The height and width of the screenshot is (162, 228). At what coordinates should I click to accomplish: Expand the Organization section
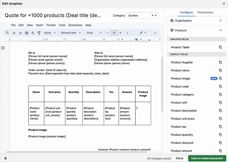(x=220, y=21)
